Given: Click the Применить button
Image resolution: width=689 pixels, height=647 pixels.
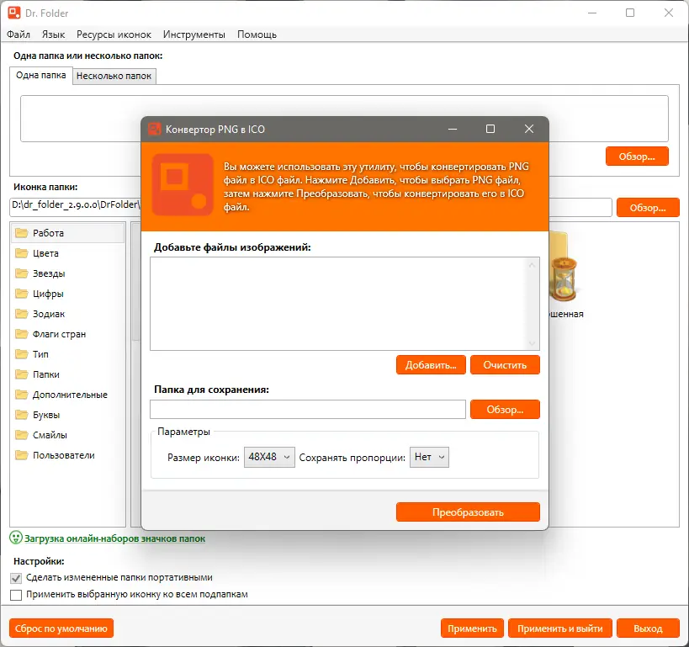Looking at the screenshot, I should [x=472, y=628].
